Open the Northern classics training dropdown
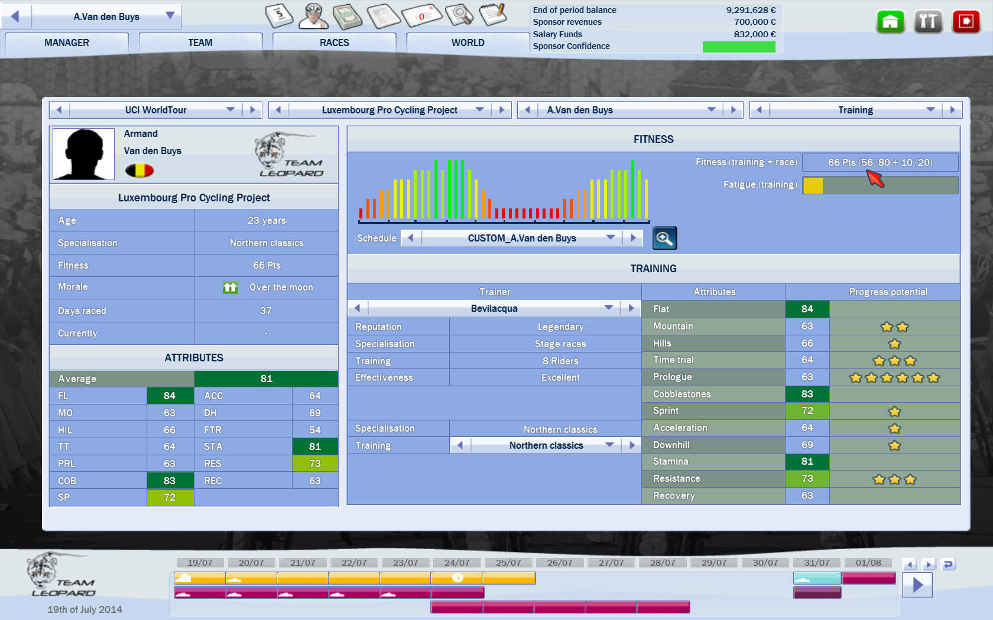Viewport: 993px width, 620px height. pos(609,445)
